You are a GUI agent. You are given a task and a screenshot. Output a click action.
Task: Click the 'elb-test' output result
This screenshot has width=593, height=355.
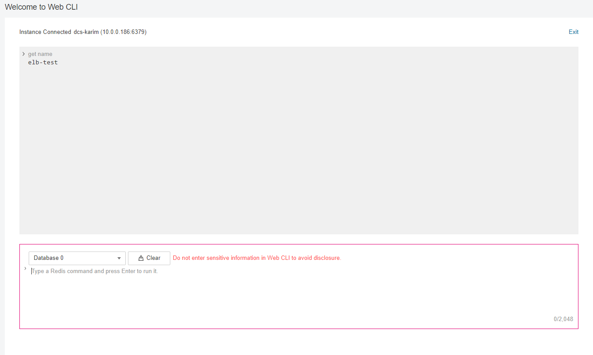43,63
